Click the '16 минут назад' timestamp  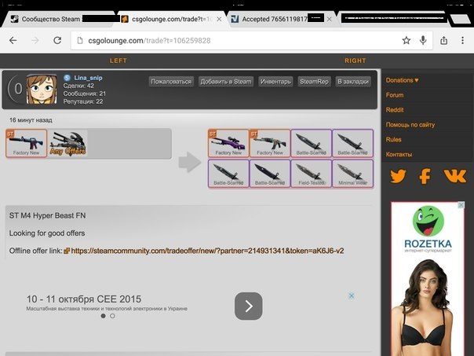(x=31, y=120)
